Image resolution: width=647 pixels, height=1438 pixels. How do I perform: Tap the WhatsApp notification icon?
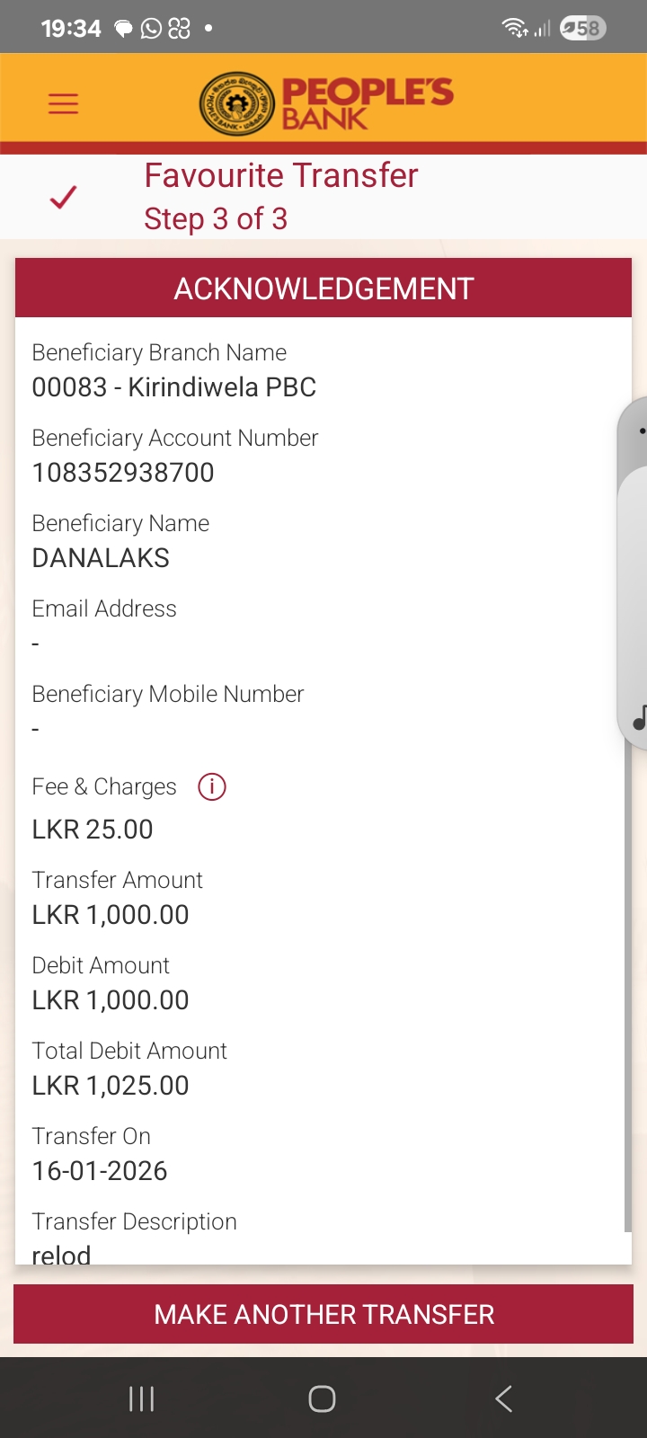point(152,29)
